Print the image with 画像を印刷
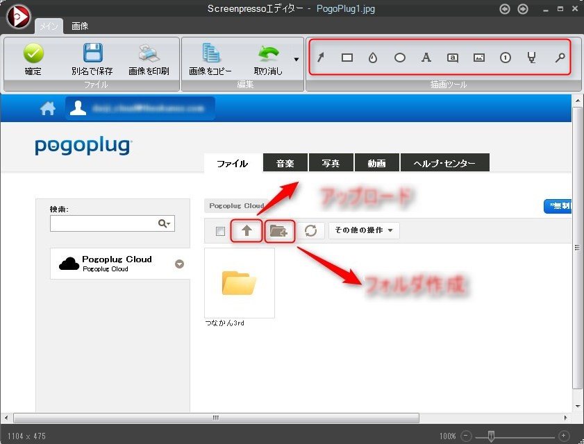The width and height of the screenshot is (584, 444). click(x=149, y=59)
